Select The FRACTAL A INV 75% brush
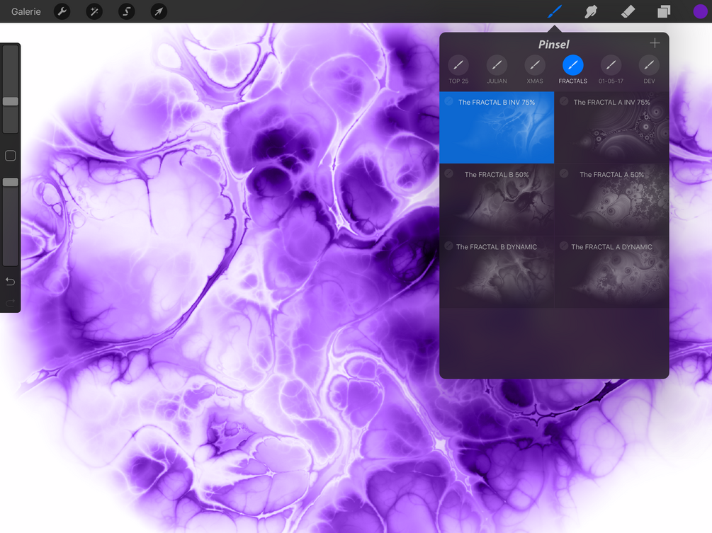This screenshot has width=712, height=533. pos(611,127)
